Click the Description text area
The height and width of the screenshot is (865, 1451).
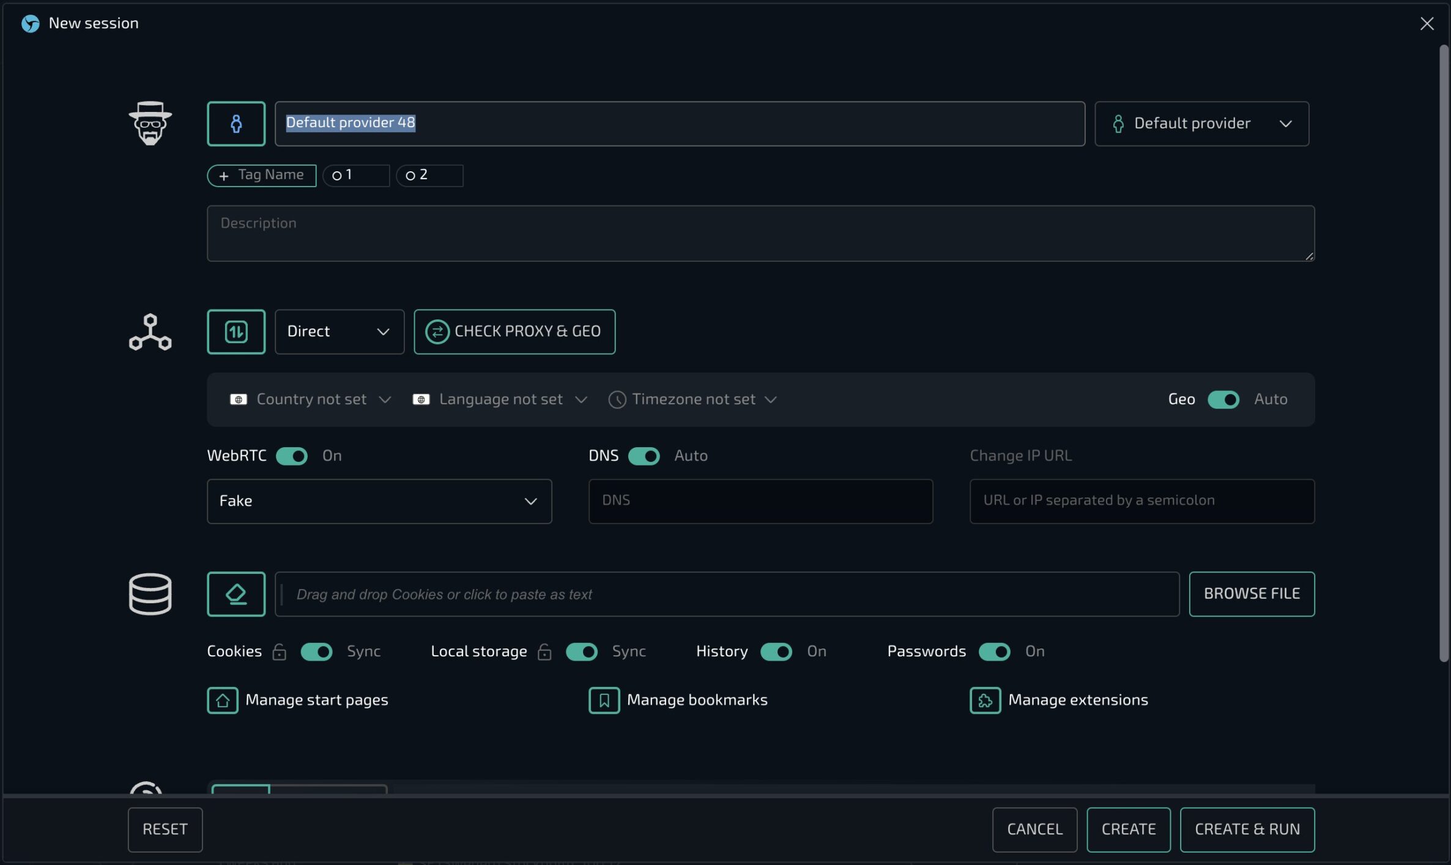[x=761, y=234]
